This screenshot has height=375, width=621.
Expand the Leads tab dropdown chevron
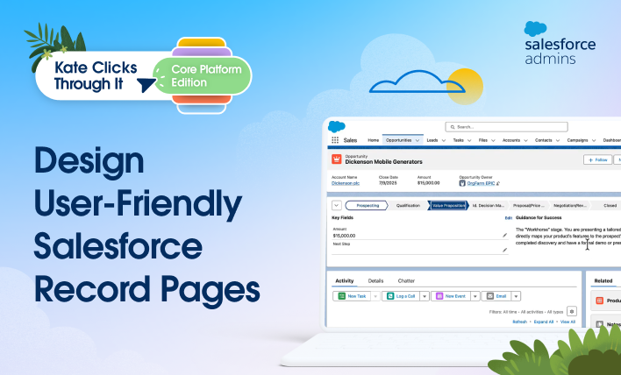[444, 140]
